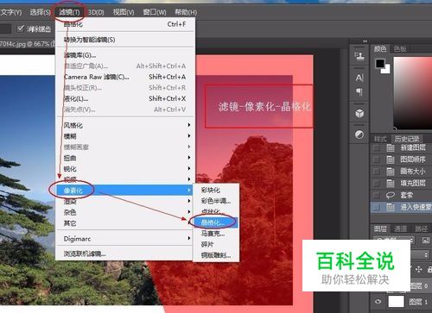The height and width of the screenshot is (313, 432).
Task: Expand the 杂色 submenu
Action: point(125,212)
